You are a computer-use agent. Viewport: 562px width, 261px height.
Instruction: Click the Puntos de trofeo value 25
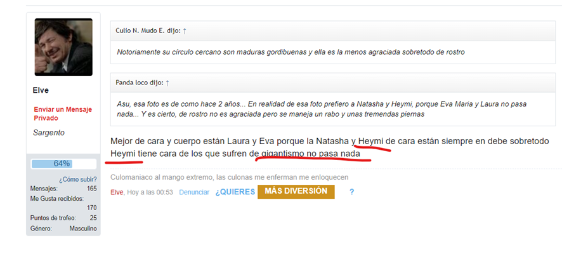93,218
